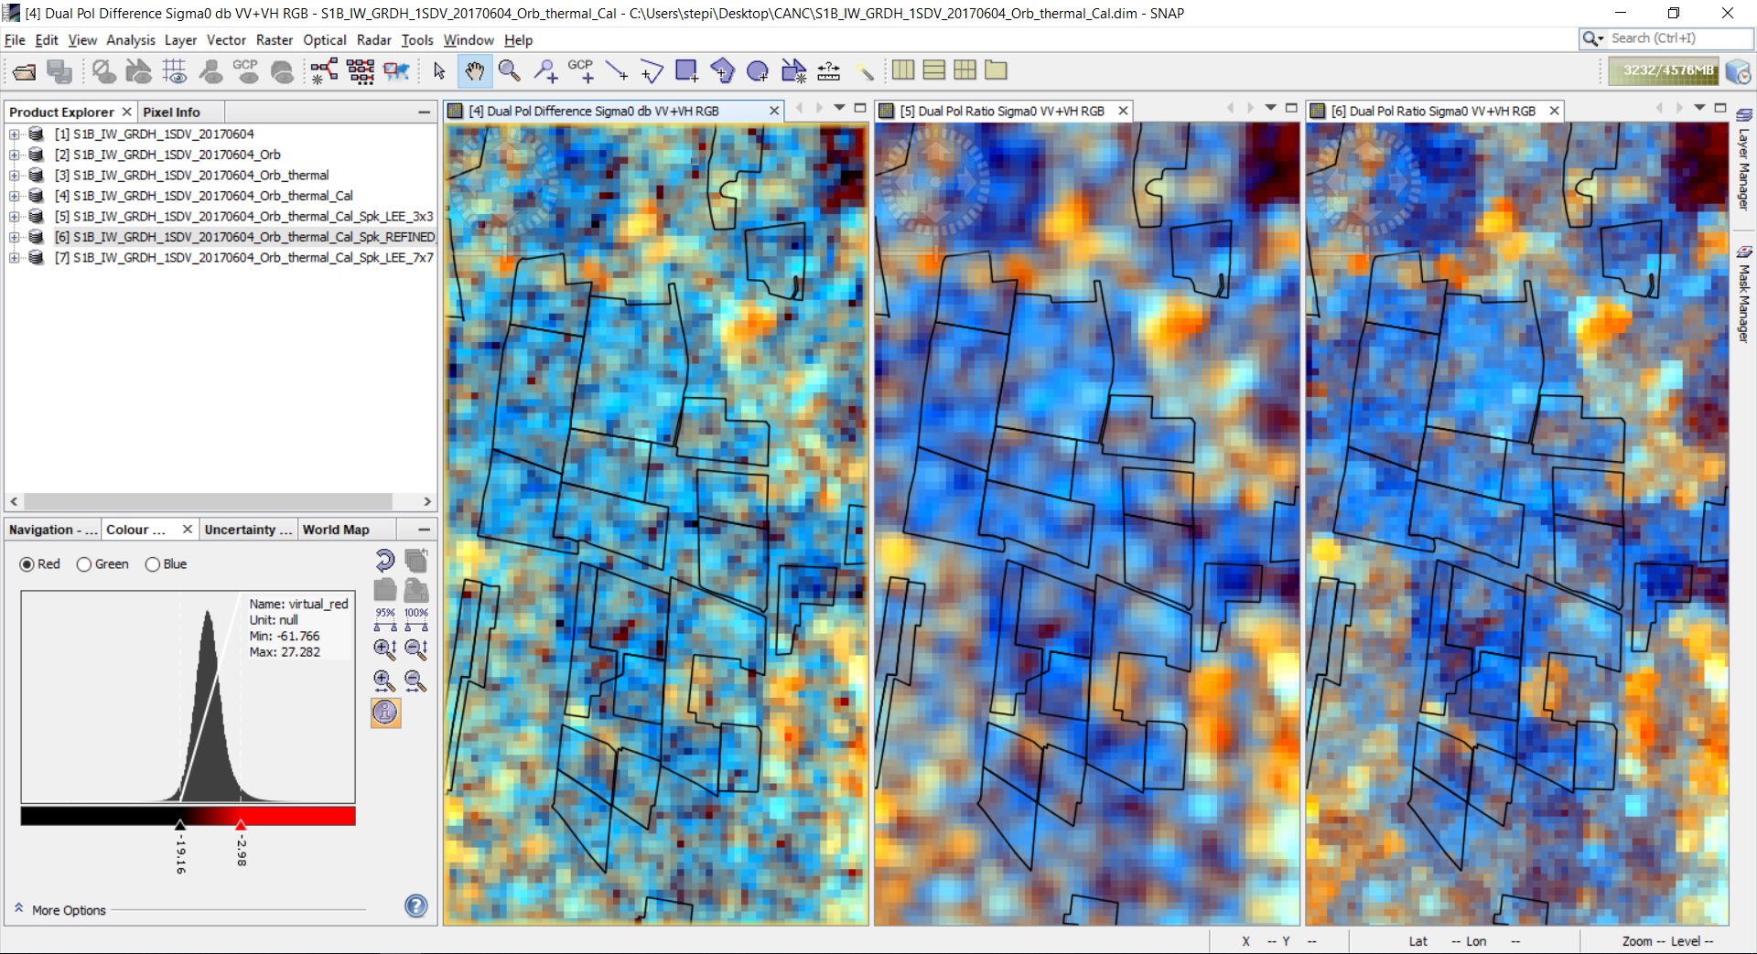
Task: Open colour manipulation help icon
Action: tap(415, 906)
